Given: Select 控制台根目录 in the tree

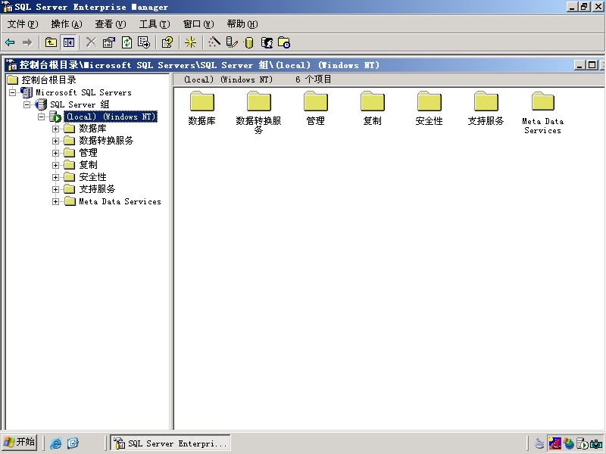Looking at the screenshot, I should pyautogui.click(x=48, y=80).
